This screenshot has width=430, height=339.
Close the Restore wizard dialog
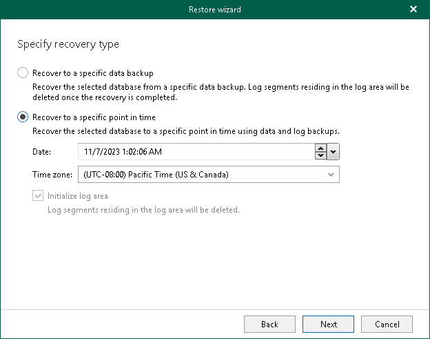pyautogui.click(x=413, y=10)
